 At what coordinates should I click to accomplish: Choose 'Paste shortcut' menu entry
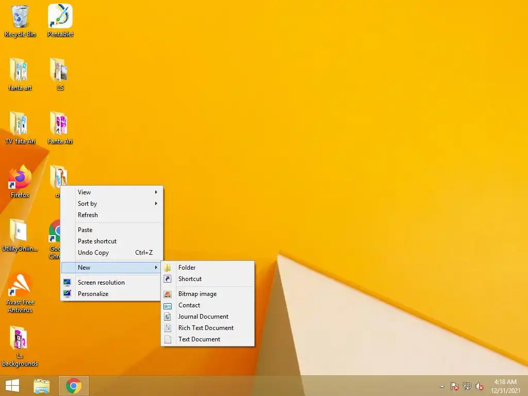[x=111, y=241]
